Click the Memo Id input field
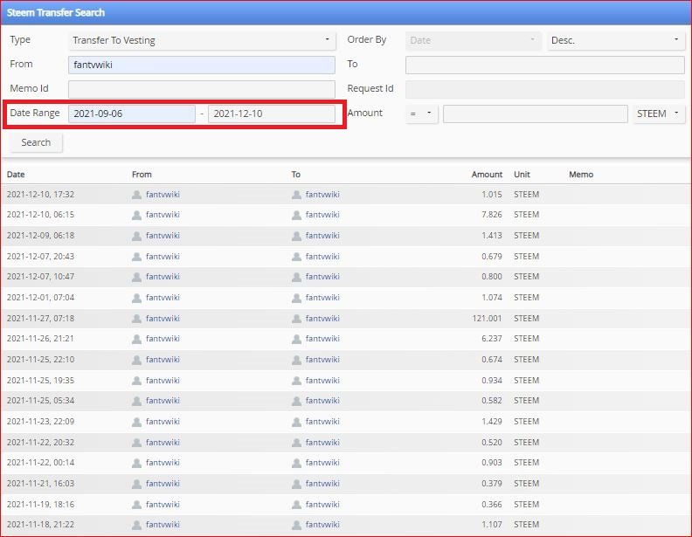 (x=202, y=89)
